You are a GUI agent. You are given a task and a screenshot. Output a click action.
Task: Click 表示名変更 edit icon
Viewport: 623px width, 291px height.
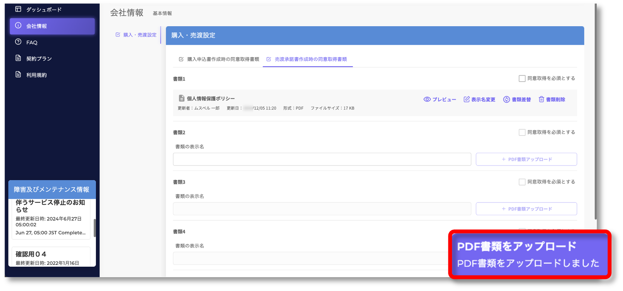(x=467, y=99)
